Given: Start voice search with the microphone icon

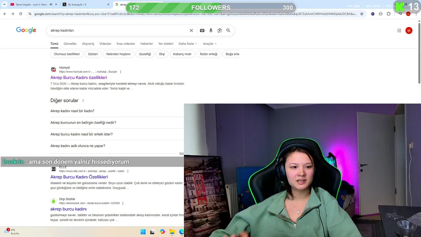Looking at the screenshot, I should [211, 31].
